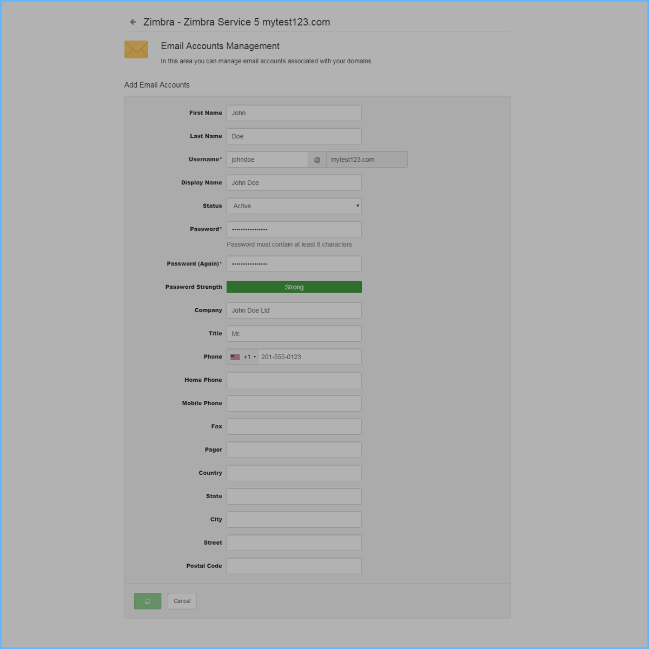This screenshot has width=649, height=649.
Task: Focus the Country field
Action: (294, 473)
